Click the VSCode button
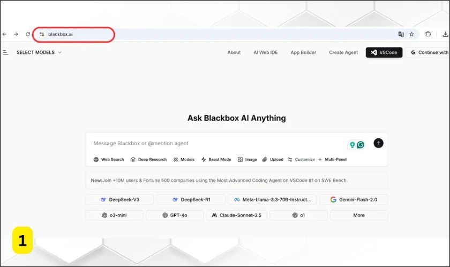 point(384,52)
